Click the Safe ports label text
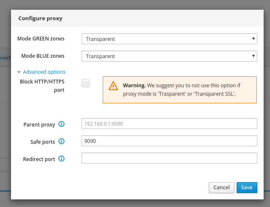The height and width of the screenshot is (207, 270). pos(43,142)
